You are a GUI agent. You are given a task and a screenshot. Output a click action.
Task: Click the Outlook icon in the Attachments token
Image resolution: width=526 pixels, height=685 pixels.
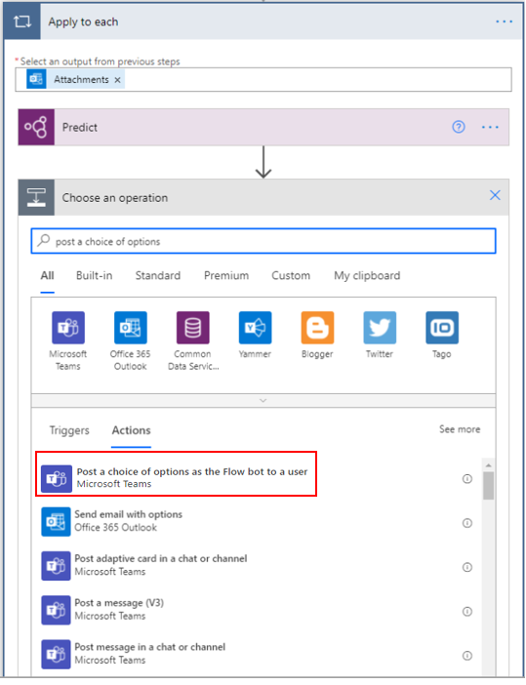click(36, 79)
